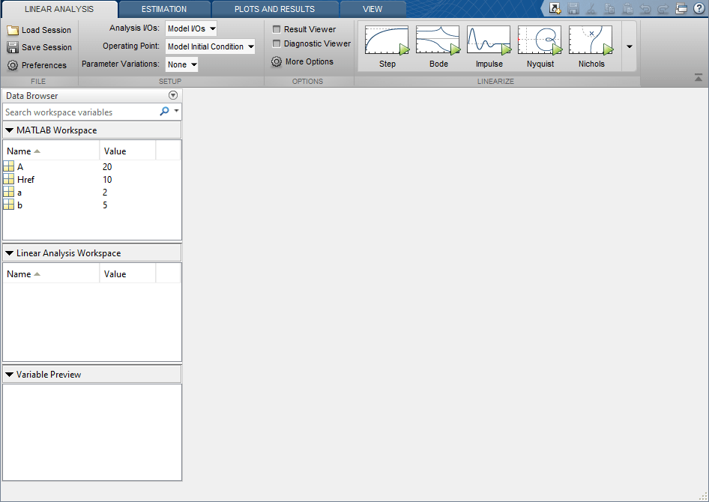Switch to the ESTIMATION tab
This screenshot has width=709, height=502.
click(164, 9)
